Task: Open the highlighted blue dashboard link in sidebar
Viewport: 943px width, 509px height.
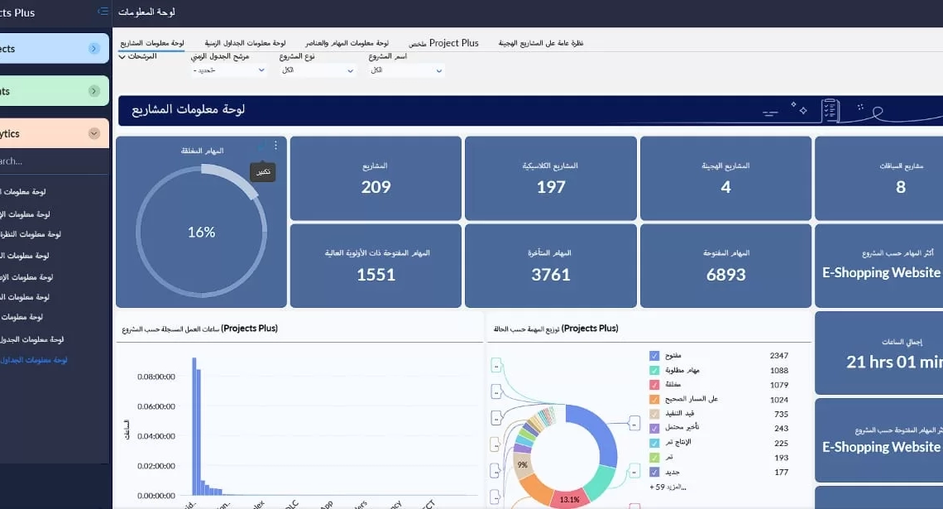Action: pyautogui.click(x=34, y=360)
